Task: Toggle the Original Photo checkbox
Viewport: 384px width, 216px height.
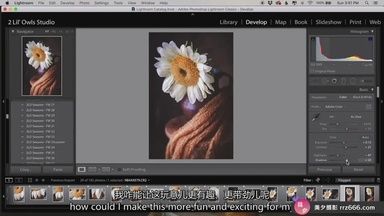Action: click(312, 71)
